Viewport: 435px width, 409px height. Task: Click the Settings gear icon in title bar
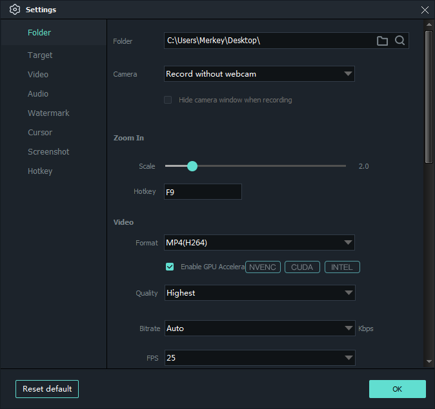[15, 10]
